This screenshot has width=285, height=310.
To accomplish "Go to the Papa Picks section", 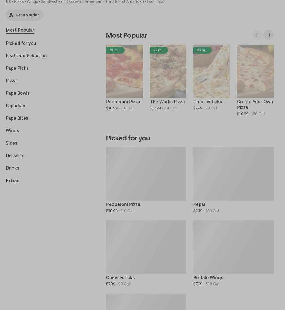I will [x=17, y=68].
